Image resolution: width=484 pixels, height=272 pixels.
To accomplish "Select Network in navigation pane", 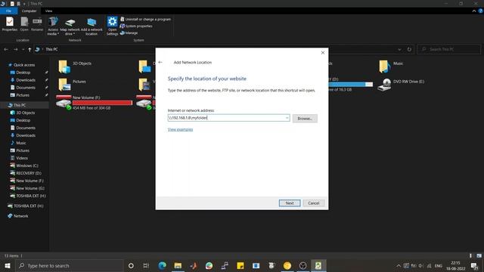I will coord(20,216).
